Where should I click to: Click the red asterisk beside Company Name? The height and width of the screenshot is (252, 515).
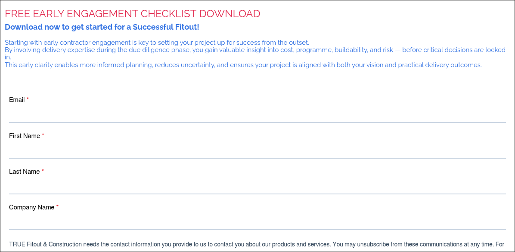click(x=57, y=206)
